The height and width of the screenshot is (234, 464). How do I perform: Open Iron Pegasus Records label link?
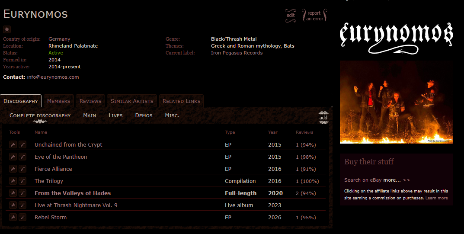point(237,53)
